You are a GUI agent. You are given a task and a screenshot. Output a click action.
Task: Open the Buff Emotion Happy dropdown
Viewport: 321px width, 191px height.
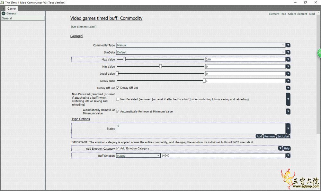[138, 156]
